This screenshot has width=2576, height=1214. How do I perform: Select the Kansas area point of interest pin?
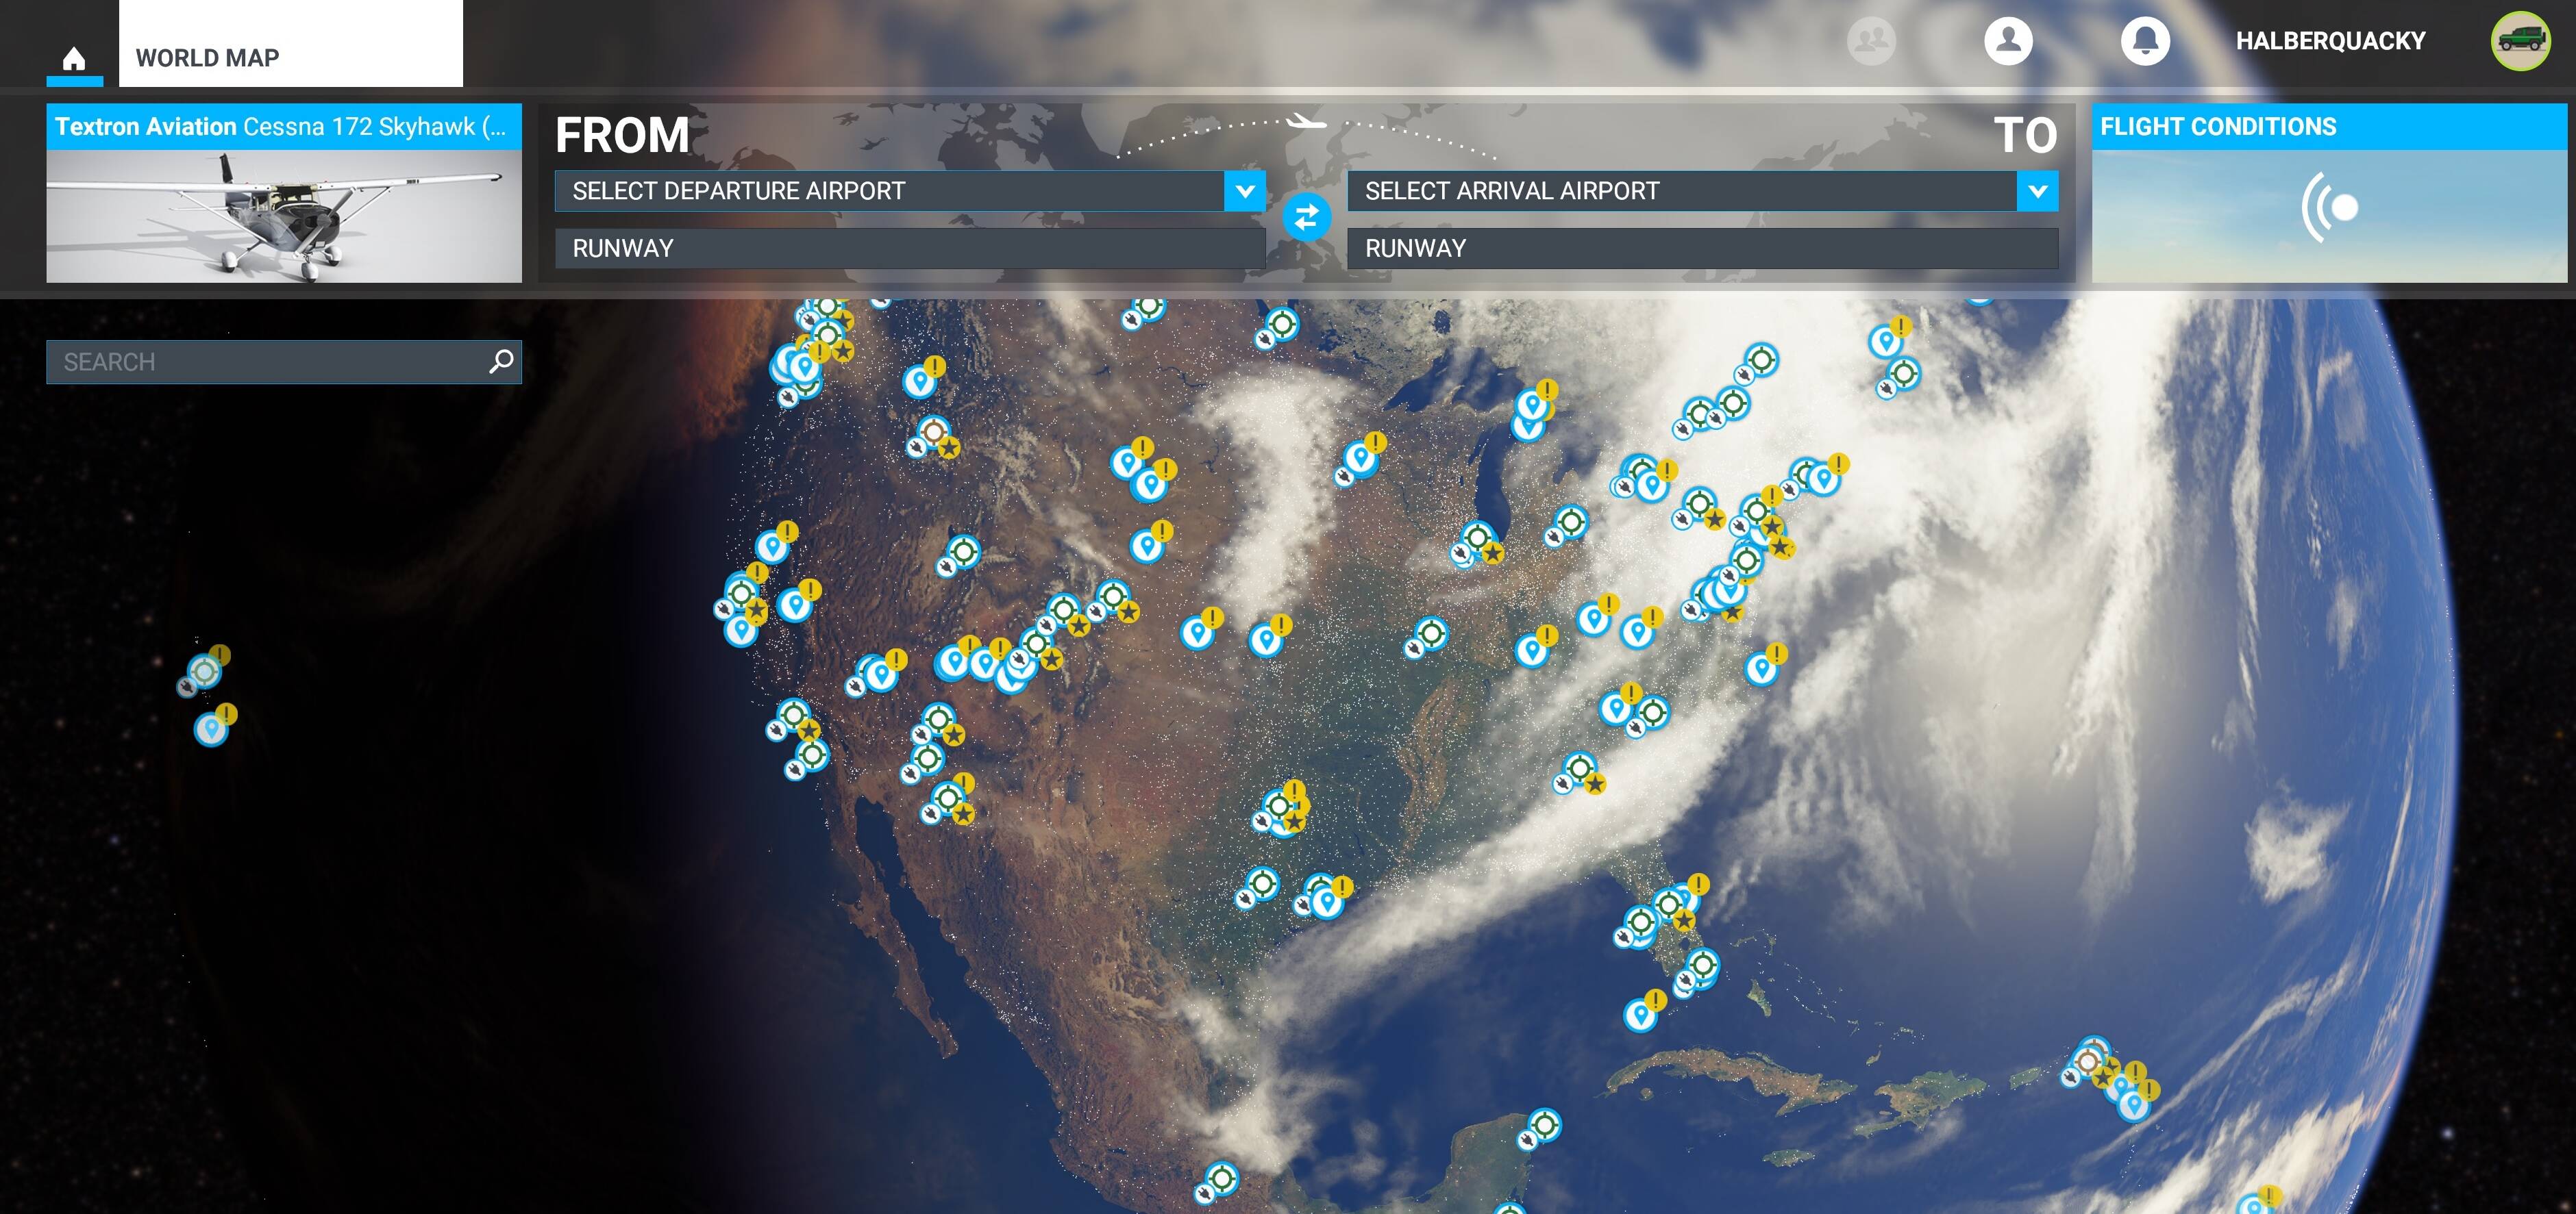pos(1266,640)
